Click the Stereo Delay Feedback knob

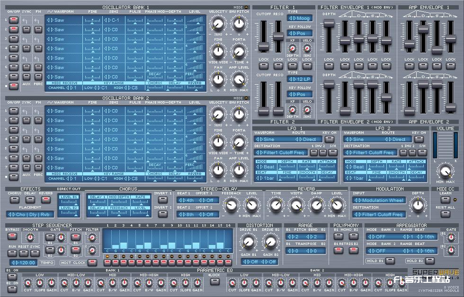[x=231, y=205]
